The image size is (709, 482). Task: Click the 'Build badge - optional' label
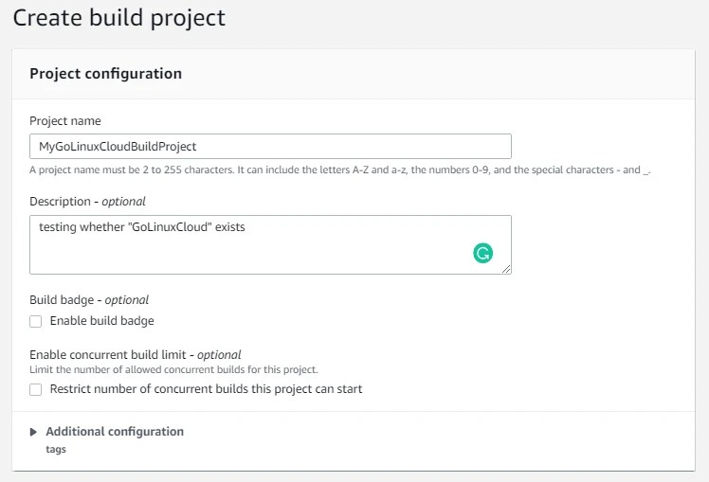pos(89,300)
